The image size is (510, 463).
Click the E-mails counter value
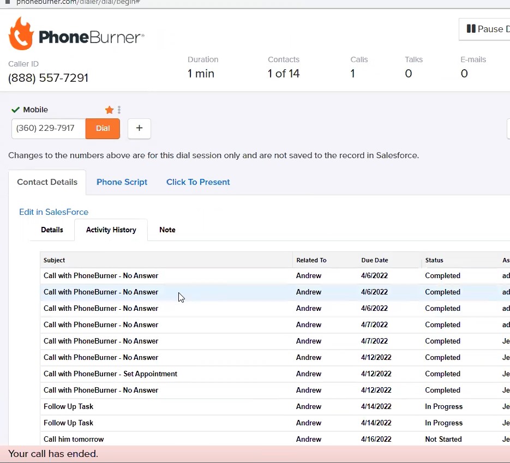pos(464,74)
